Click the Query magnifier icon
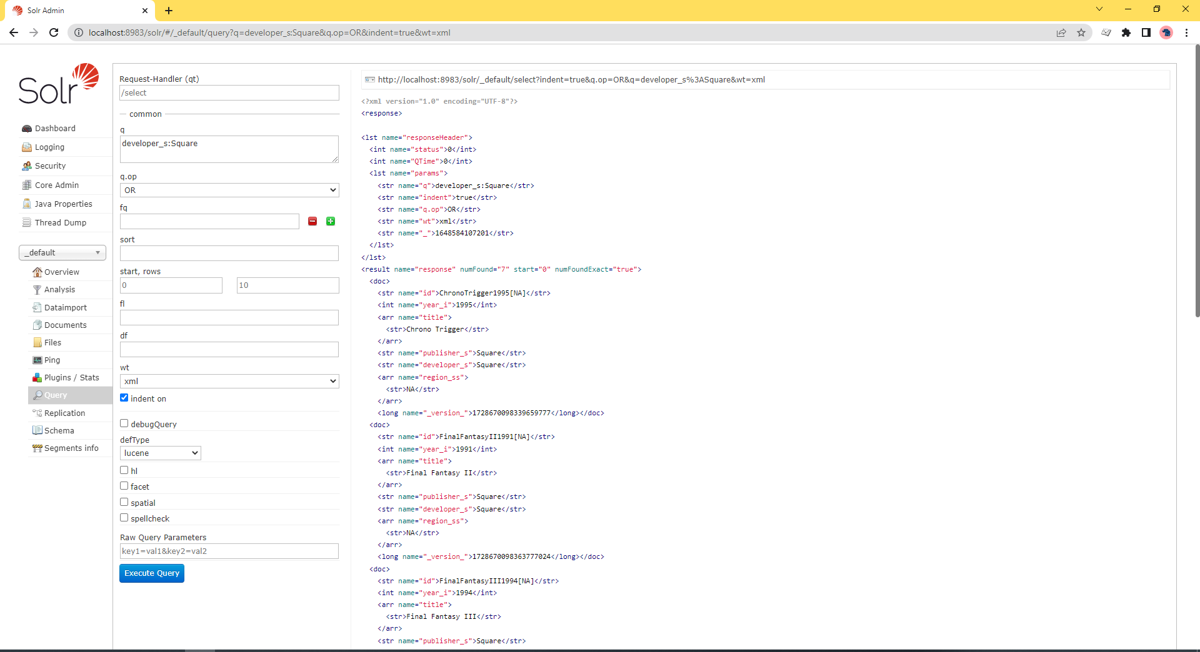1200x652 pixels. point(37,395)
